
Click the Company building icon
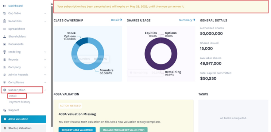point(4,67)
